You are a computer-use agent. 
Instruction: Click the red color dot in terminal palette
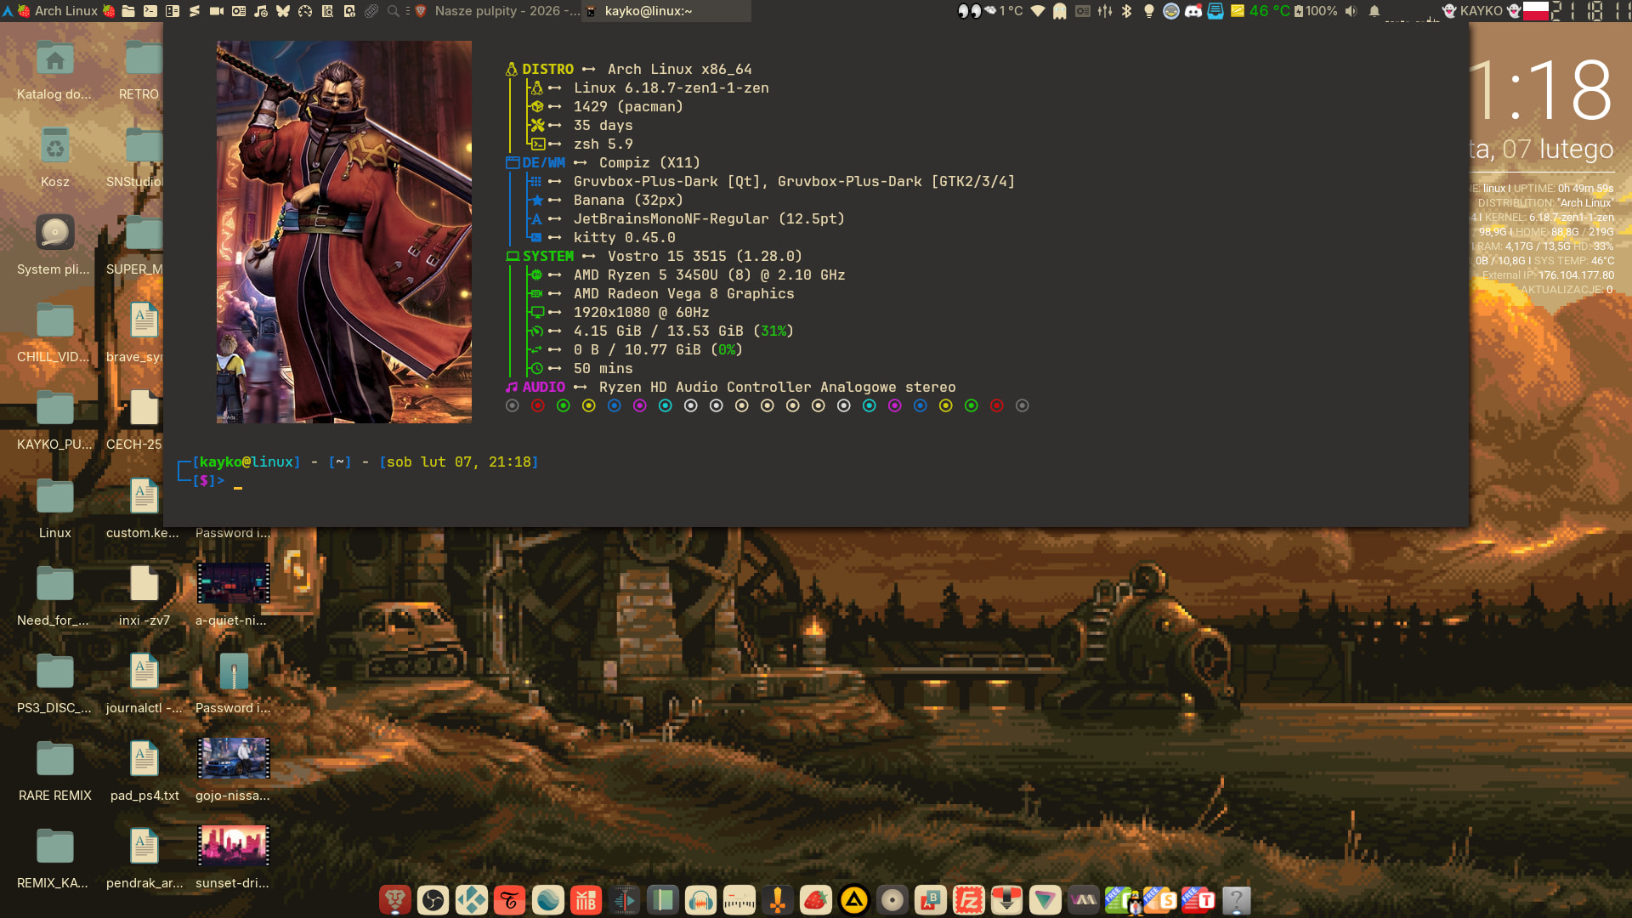click(538, 406)
